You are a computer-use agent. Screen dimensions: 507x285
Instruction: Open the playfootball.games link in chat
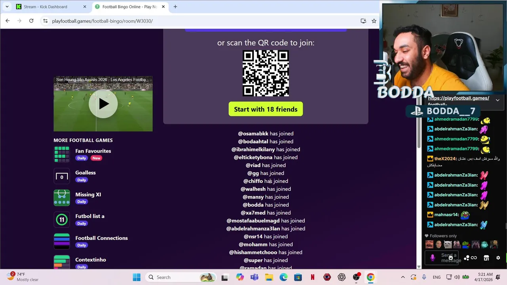click(x=459, y=101)
